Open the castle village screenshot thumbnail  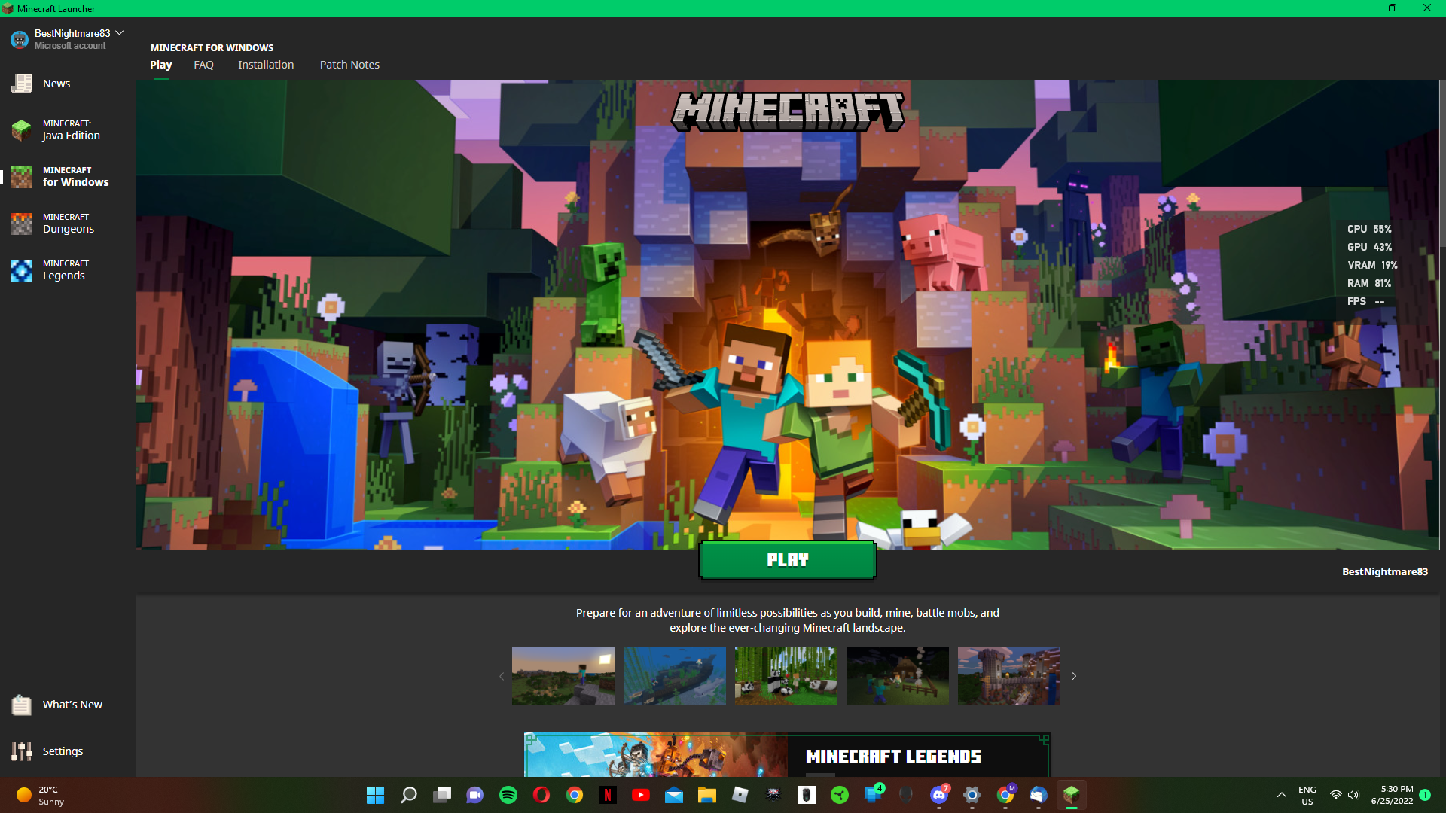point(1008,676)
